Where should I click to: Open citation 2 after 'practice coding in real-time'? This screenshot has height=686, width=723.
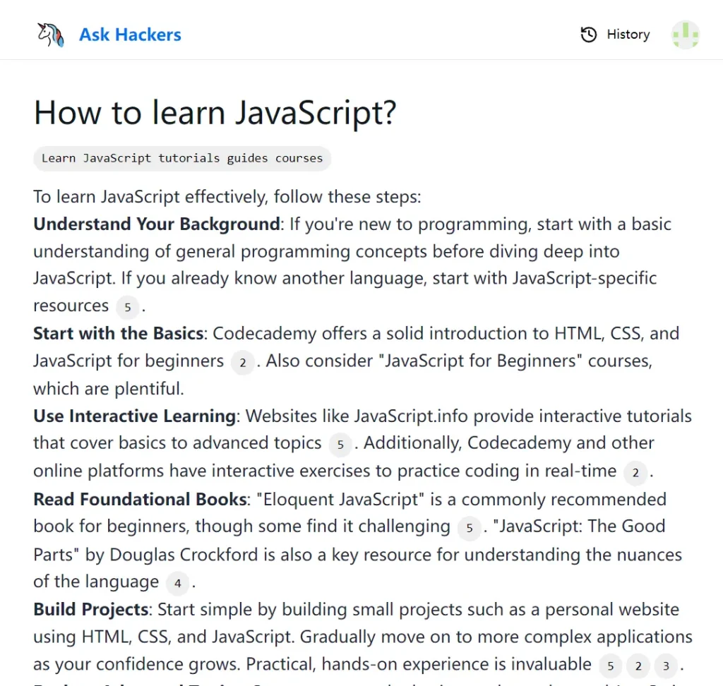(x=635, y=472)
